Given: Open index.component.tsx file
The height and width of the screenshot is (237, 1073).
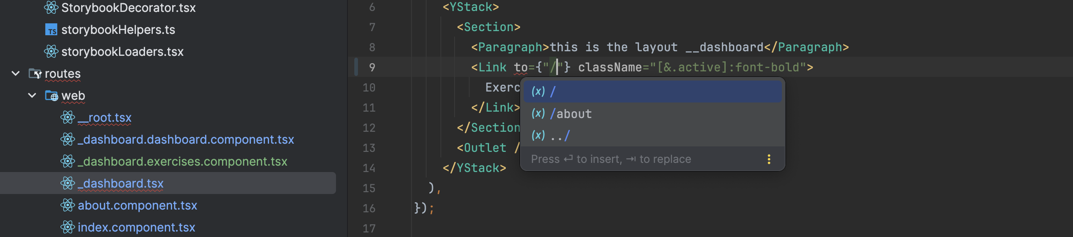Looking at the screenshot, I should (136, 227).
